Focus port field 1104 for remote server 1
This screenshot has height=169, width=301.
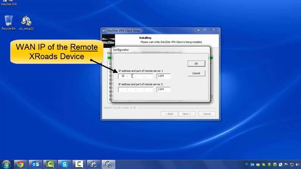163,76
